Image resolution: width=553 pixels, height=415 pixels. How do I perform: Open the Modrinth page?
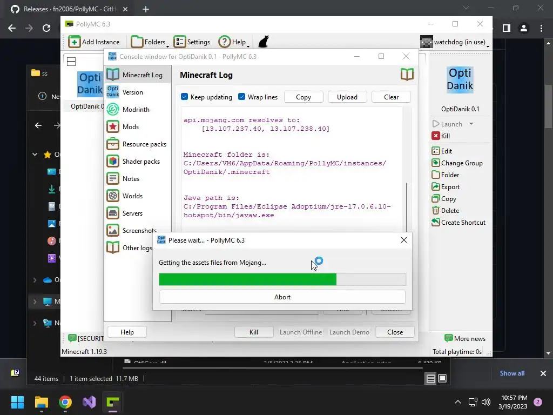[x=138, y=109]
